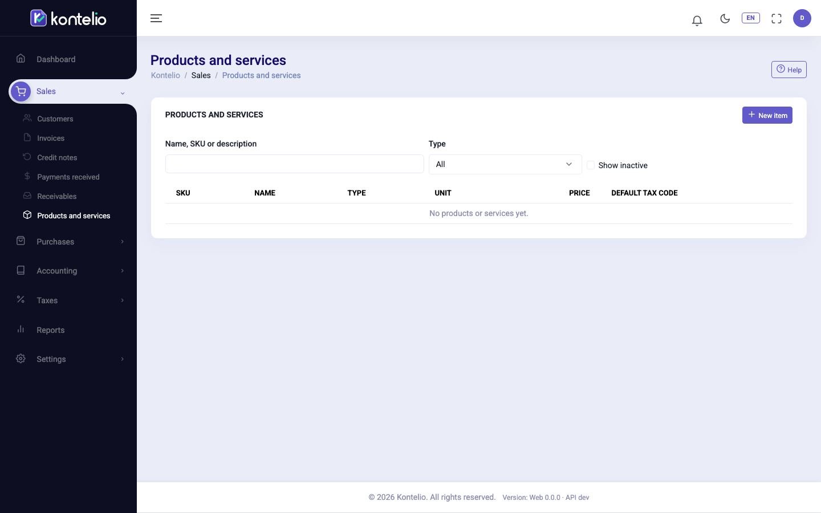
Task: Open the Help button
Action: (789, 70)
